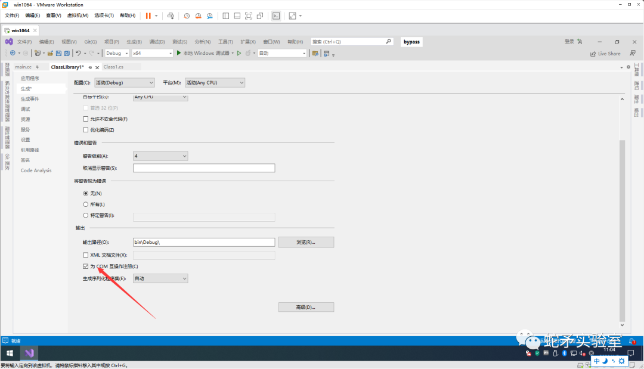Click the Hot Reload flame icon

coord(248,53)
